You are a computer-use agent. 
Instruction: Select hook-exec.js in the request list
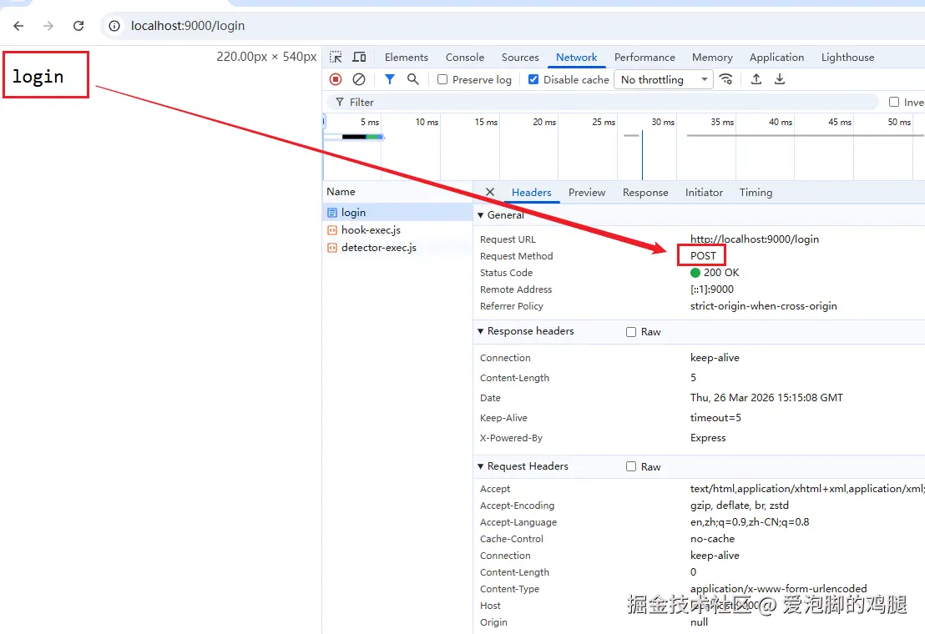click(371, 230)
